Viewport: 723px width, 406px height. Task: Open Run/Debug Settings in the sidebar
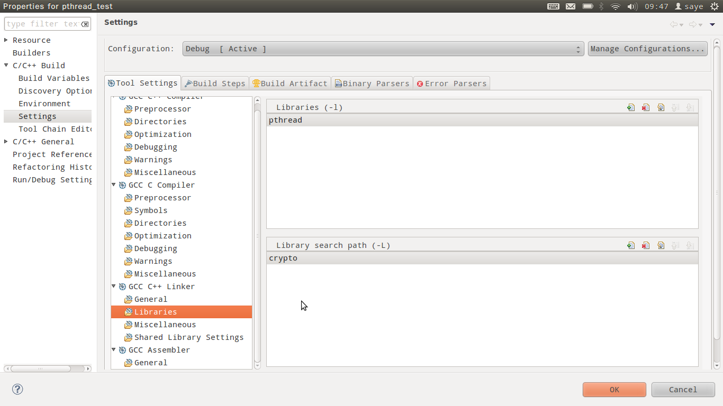click(x=52, y=180)
